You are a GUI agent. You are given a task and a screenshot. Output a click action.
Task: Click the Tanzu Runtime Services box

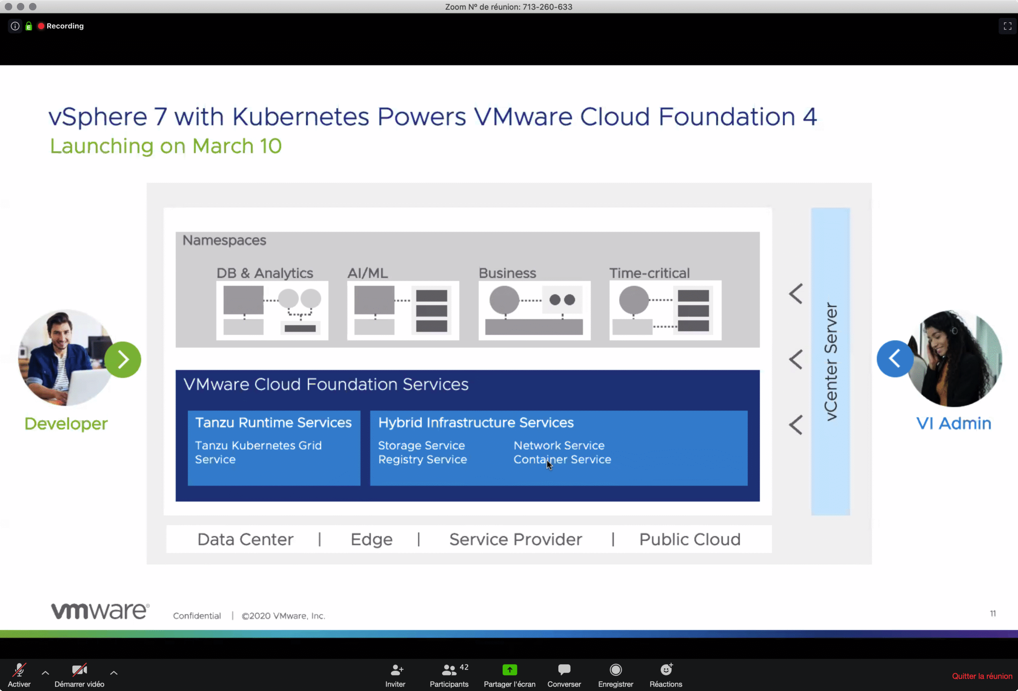click(x=274, y=448)
